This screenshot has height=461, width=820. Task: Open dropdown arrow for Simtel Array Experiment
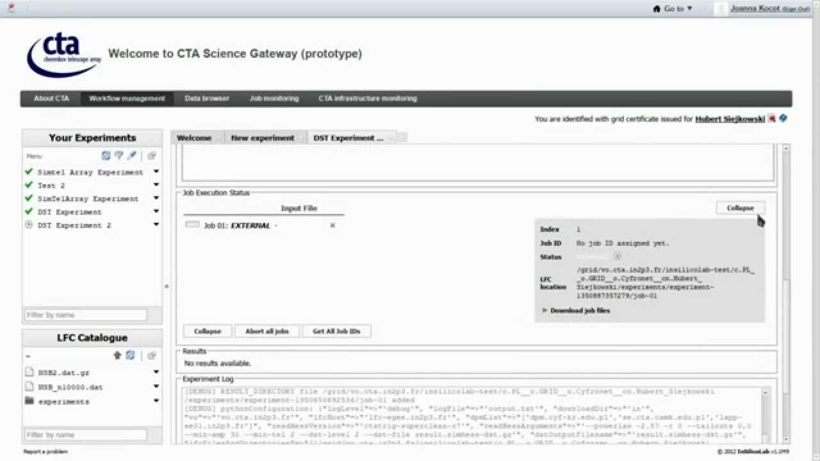[x=156, y=172]
